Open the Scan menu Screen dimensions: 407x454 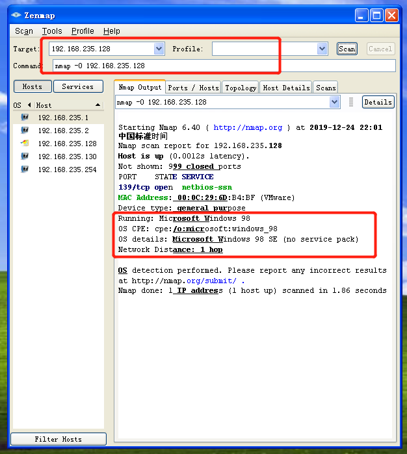pyautogui.click(x=24, y=31)
